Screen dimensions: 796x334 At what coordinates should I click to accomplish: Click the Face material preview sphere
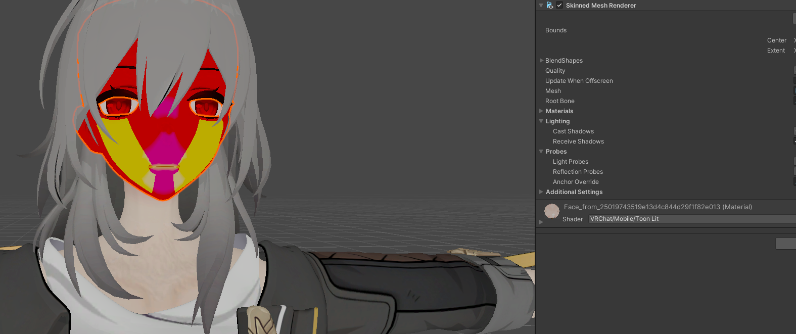[552, 211]
